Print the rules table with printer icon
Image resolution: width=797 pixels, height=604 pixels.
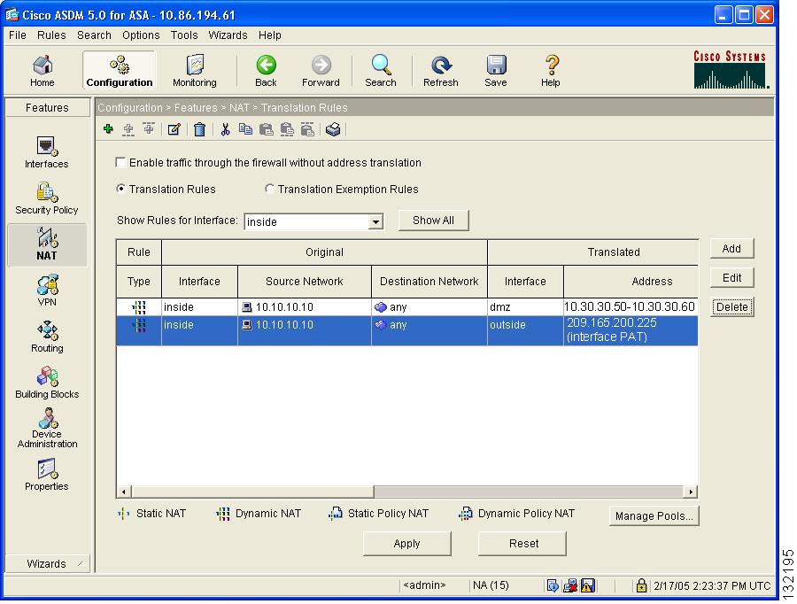[x=333, y=129]
